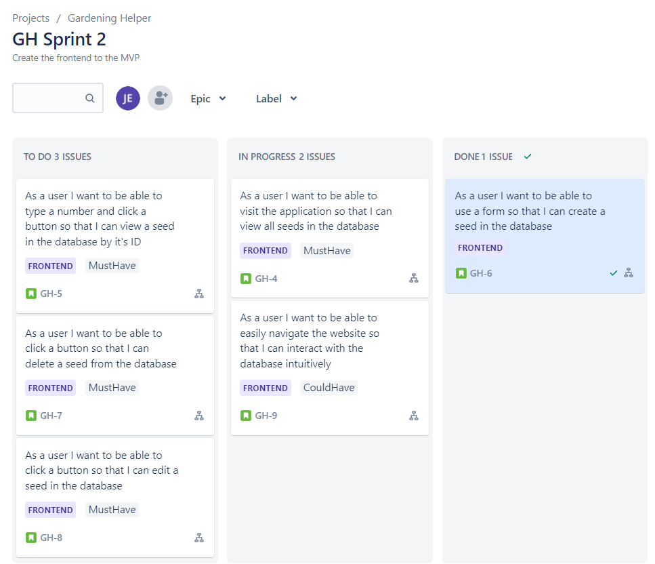Open the Label filter dropdown

coord(276,99)
